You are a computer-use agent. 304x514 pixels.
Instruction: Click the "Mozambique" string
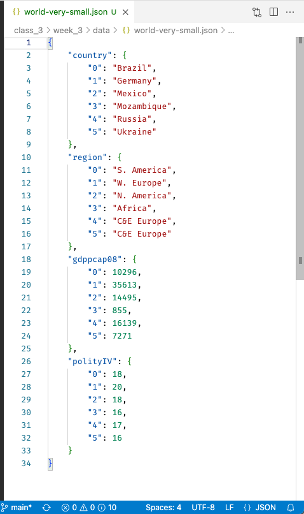coord(142,106)
